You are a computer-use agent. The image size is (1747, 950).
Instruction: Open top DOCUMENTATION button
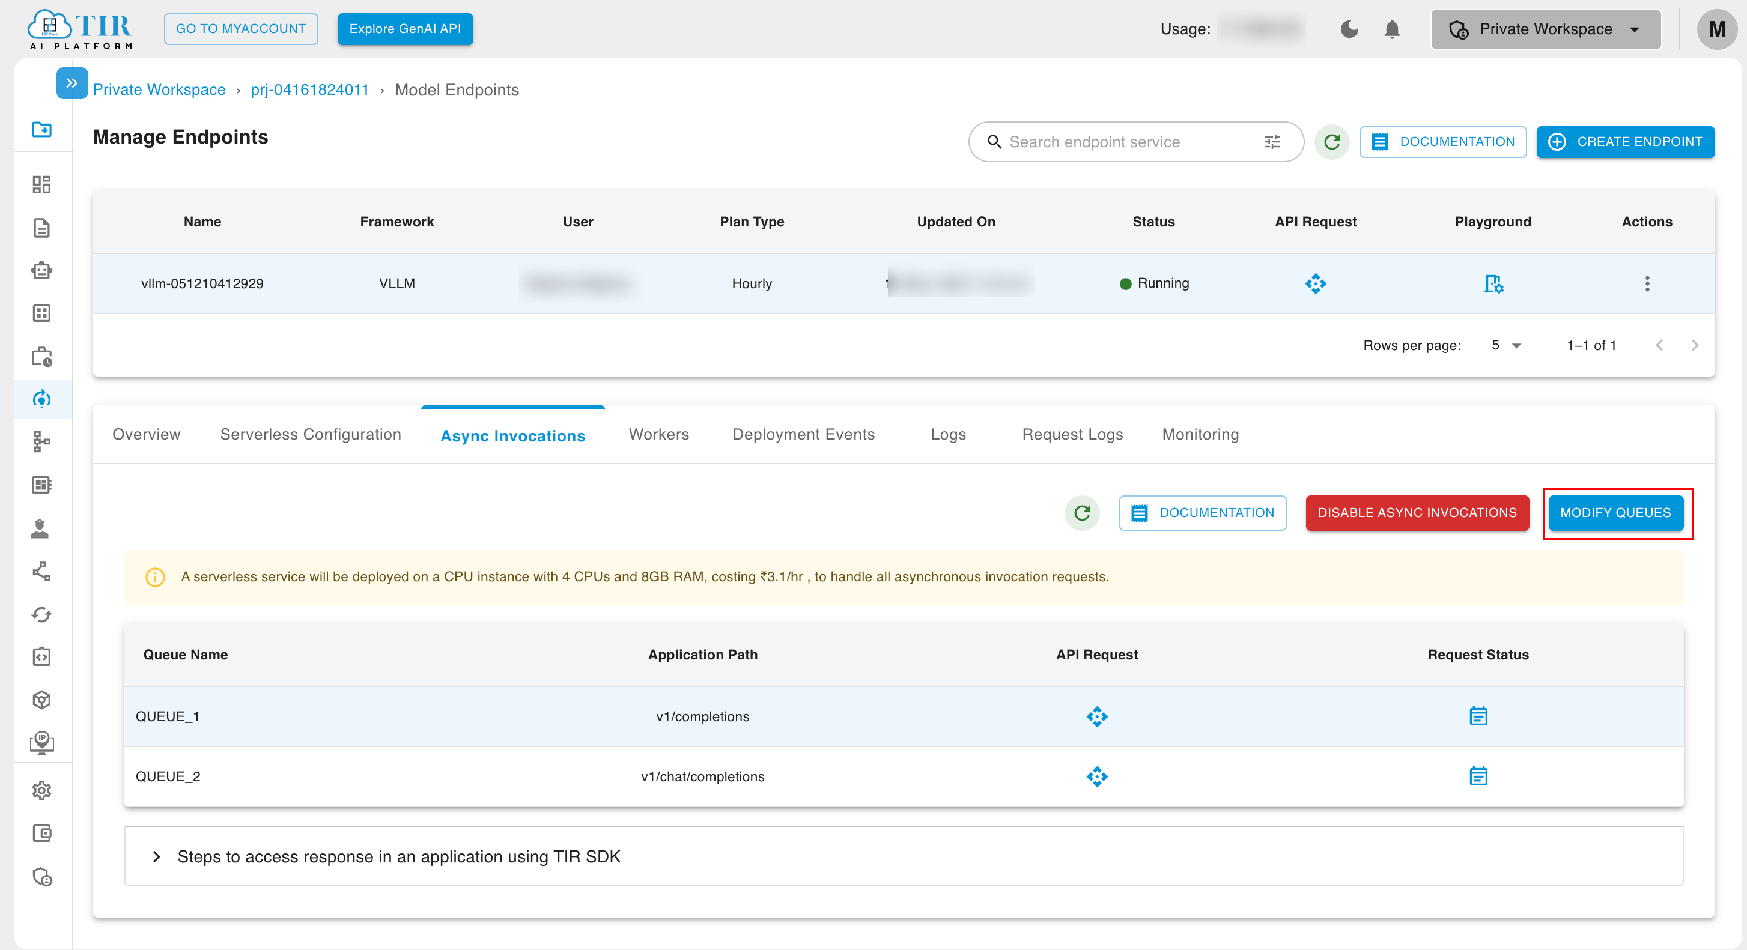point(1442,142)
